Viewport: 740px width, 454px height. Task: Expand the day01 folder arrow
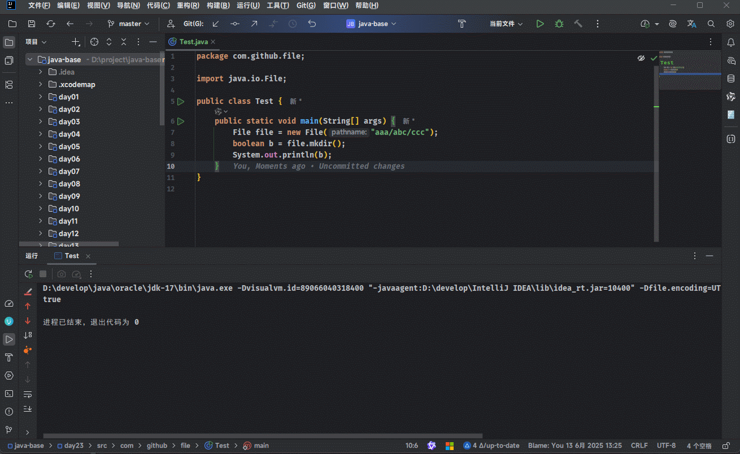(40, 97)
